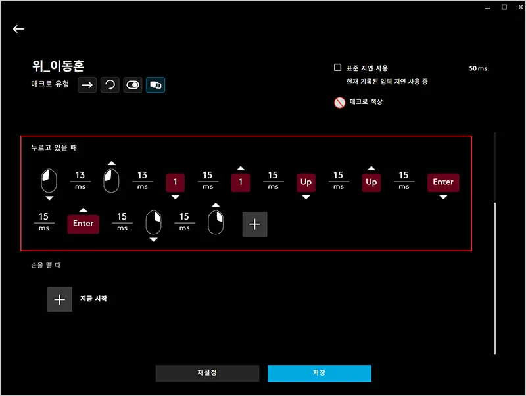The width and height of the screenshot is (526, 396).
Task: Click the blue 저장 save button
Action: click(319, 373)
